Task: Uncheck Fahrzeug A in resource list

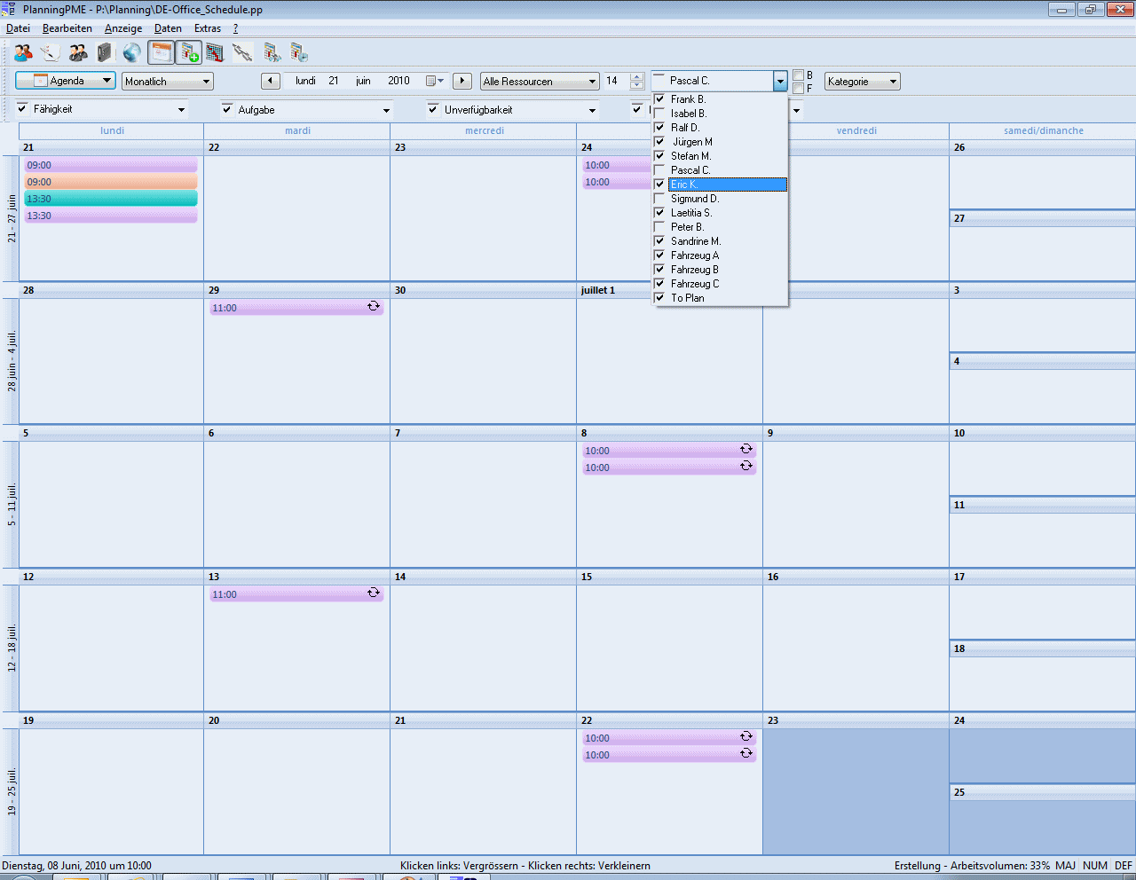Action: (x=659, y=255)
